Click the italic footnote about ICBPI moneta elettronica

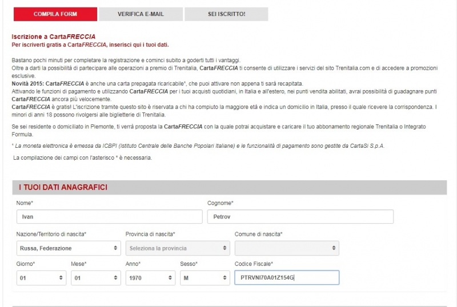pos(198,146)
